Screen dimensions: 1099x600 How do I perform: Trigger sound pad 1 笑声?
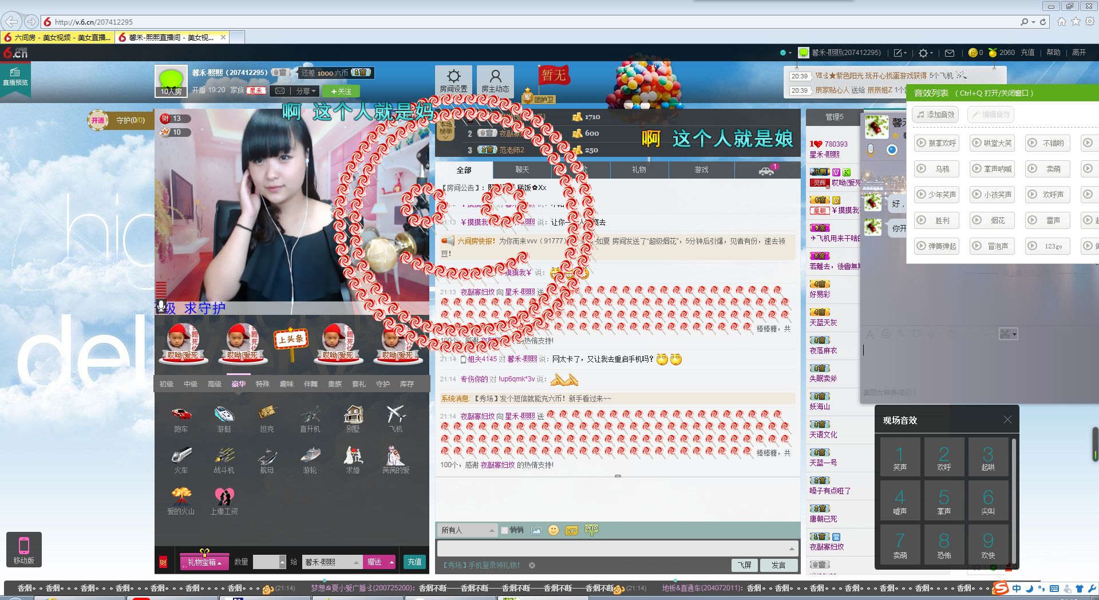pyautogui.click(x=900, y=457)
